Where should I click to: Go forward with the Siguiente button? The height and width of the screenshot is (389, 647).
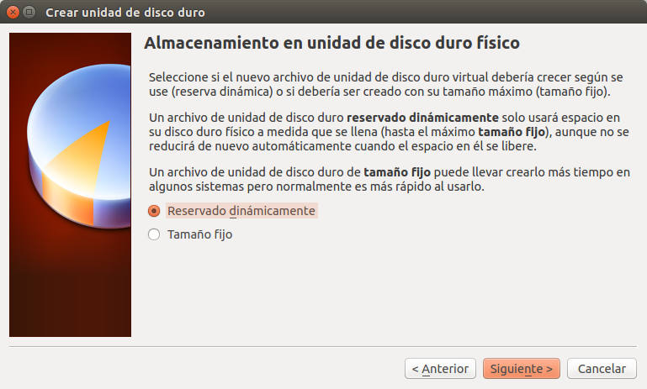coord(522,368)
